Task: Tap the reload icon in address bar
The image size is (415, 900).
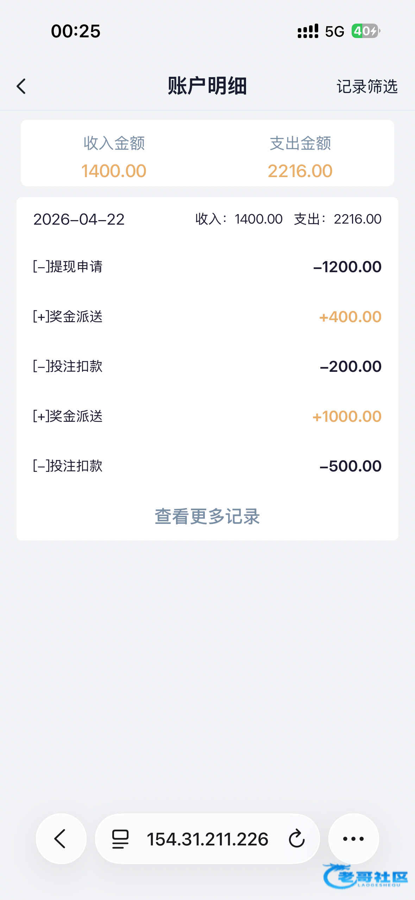Action: [296, 838]
